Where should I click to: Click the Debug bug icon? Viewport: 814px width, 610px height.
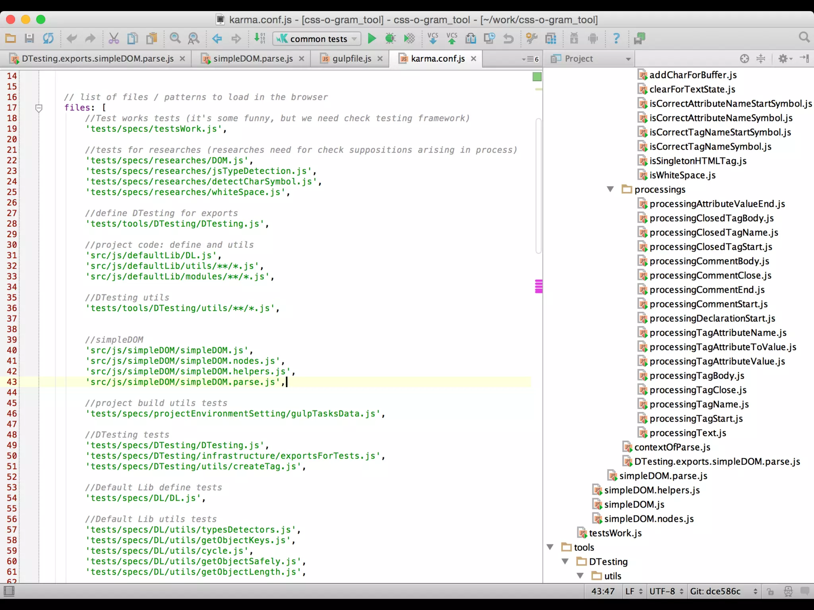tap(390, 39)
